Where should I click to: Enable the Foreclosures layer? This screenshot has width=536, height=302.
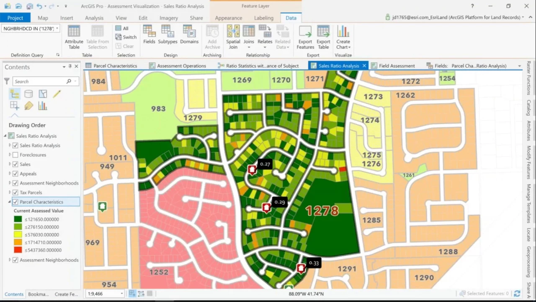[15, 155]
